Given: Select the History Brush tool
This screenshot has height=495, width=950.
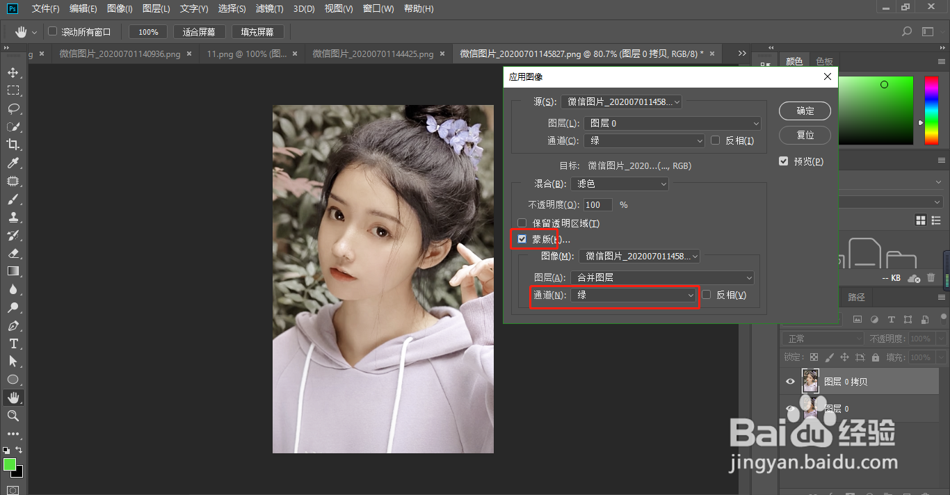Looking at the screenshot, I should (x=13, y=235).
